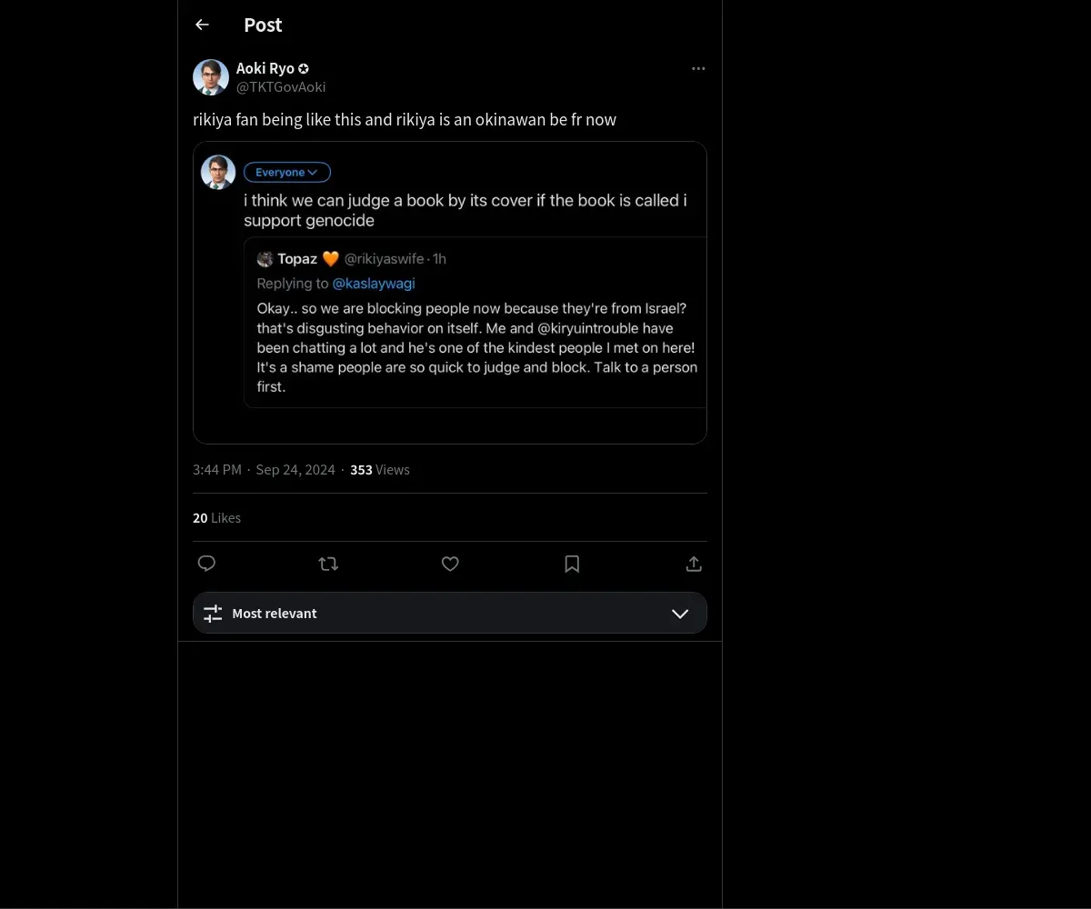Image resolution: width=1091 pixels, height=909 pixels.
Task: Click the repost arrows icon
Action: coord(328,564)
